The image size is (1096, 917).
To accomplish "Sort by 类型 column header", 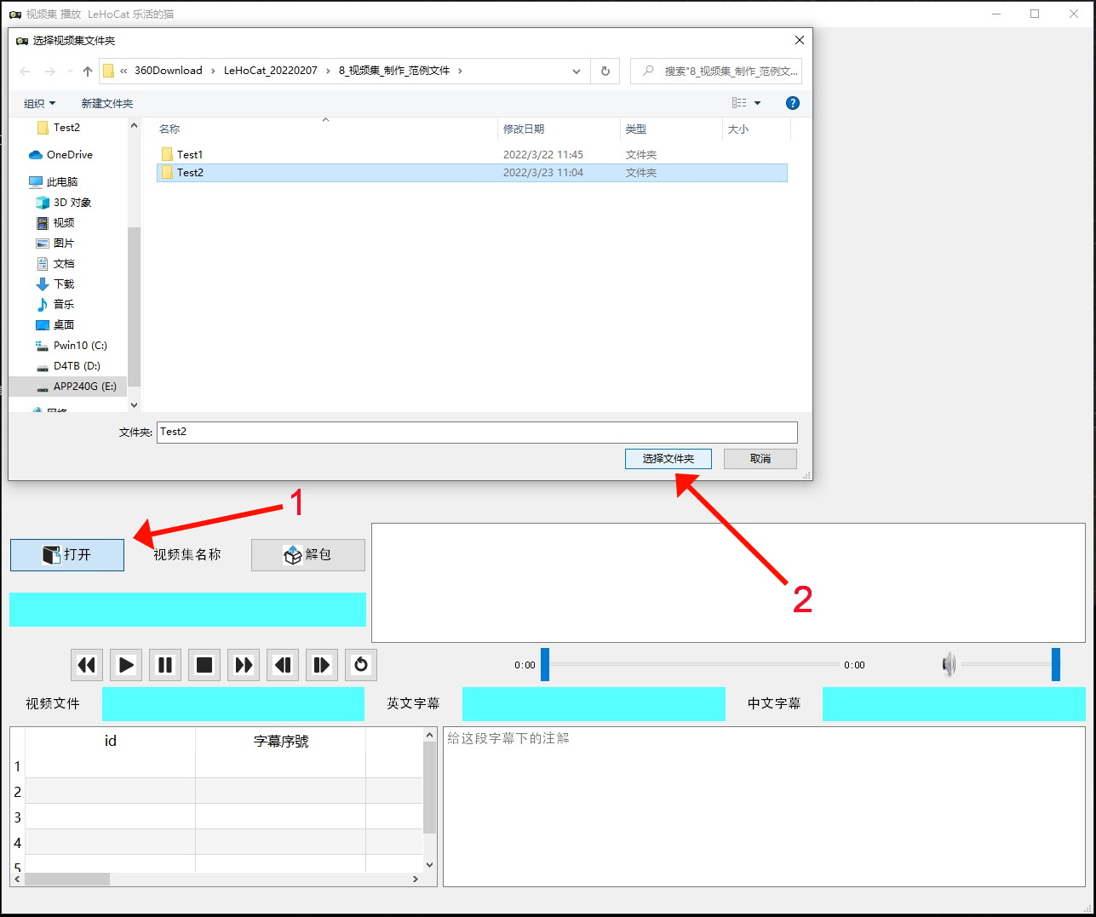I will [671, 129].
